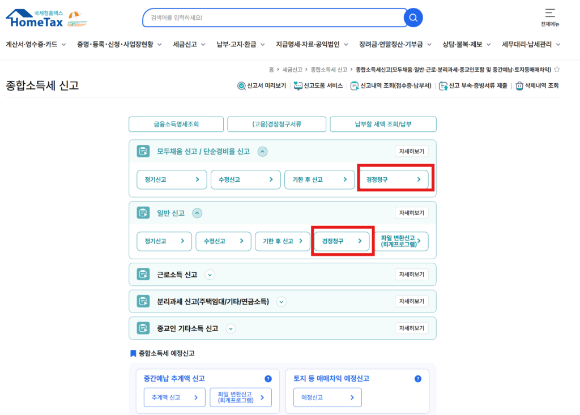Open 신고내역 조회(접수증·납부서)
580x415 pixels.
coord(391,86)
